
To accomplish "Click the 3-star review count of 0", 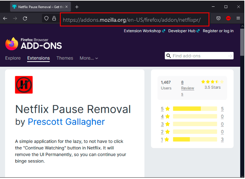I will pyautogui.click(x=222, y=124).
